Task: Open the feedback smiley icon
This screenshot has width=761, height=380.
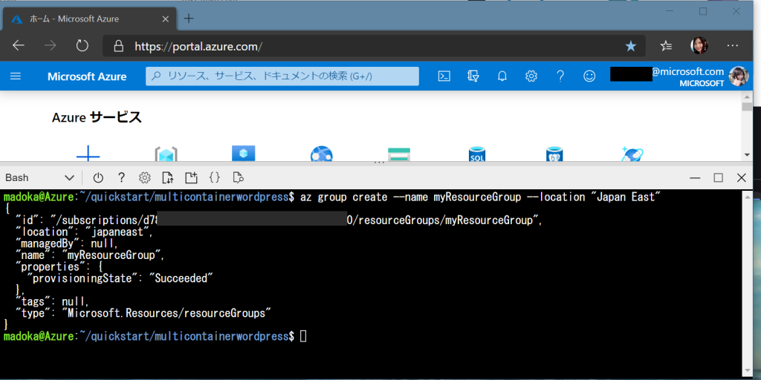Action: 589,76
